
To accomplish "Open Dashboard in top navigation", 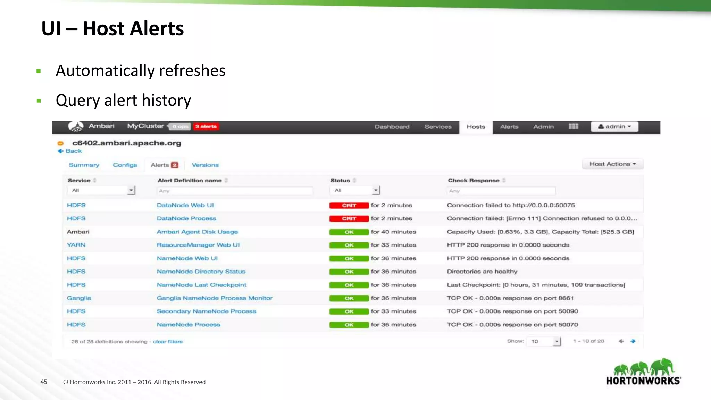I will tap(392, 127).
